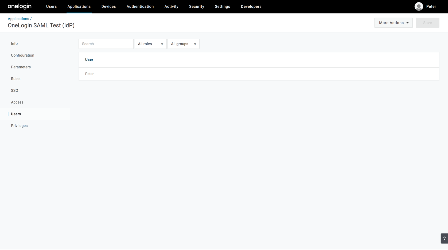Open the Authentication top menu

pyautogui.click(x=140, y=6)
